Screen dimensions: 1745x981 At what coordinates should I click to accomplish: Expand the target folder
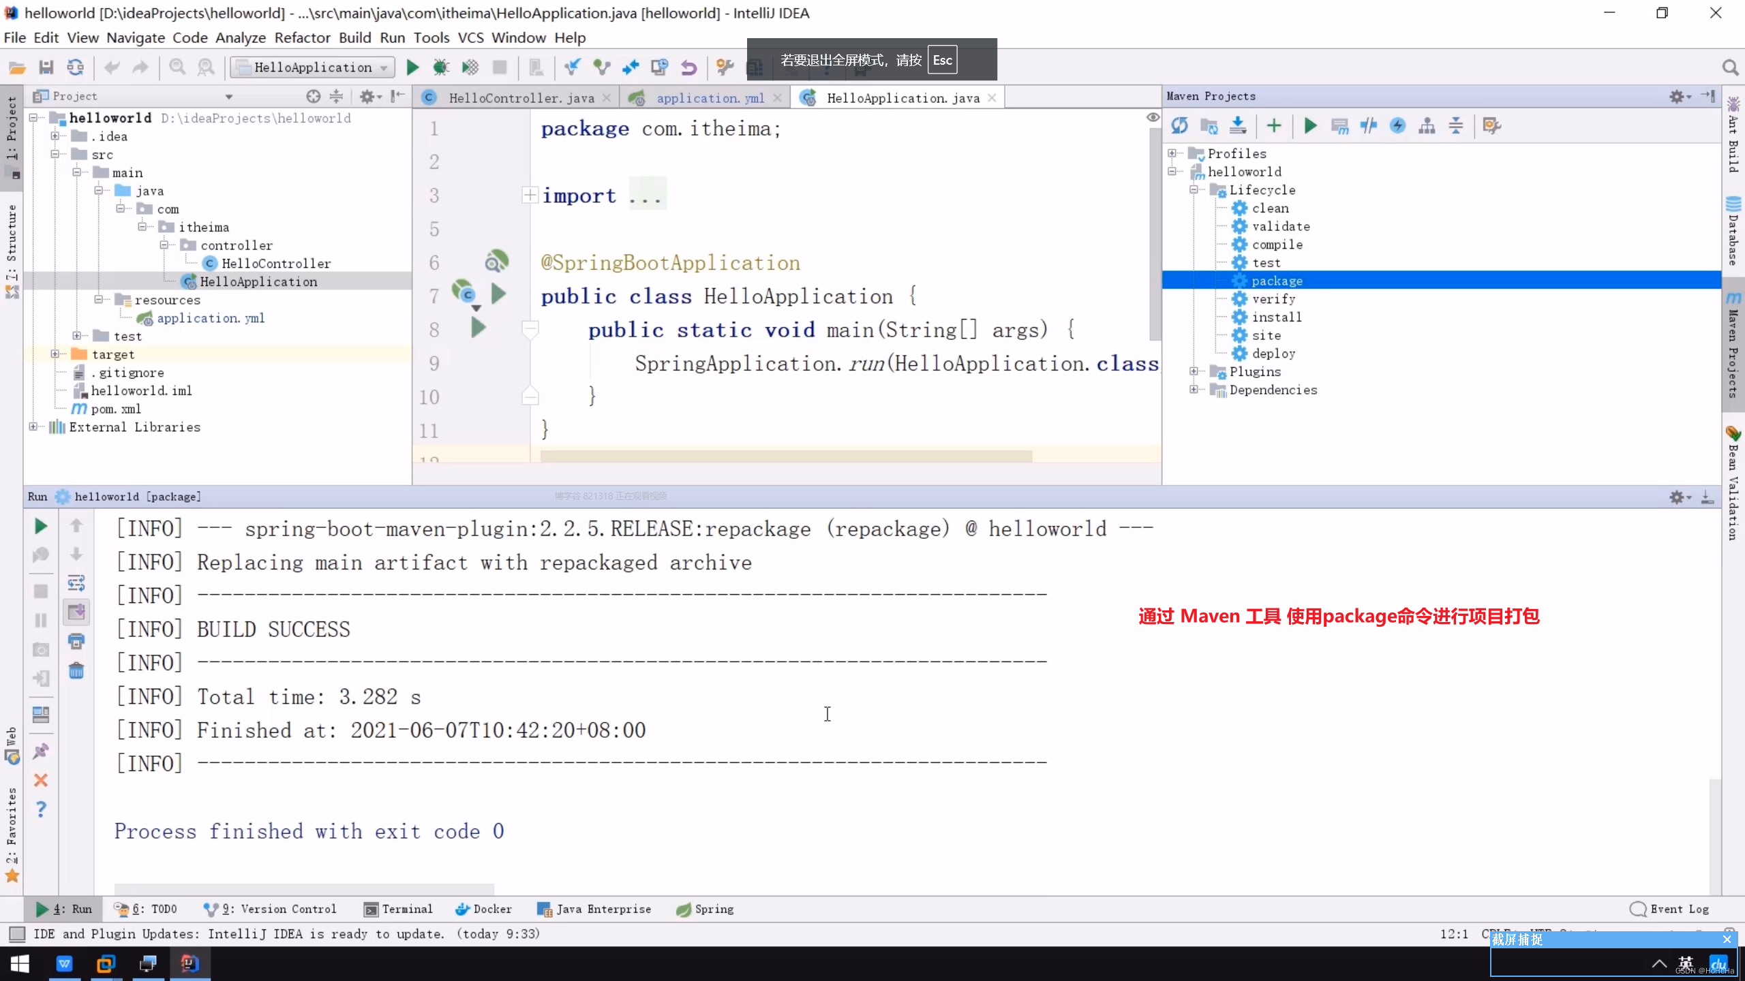pyautogui.click(x=55, y=354)
